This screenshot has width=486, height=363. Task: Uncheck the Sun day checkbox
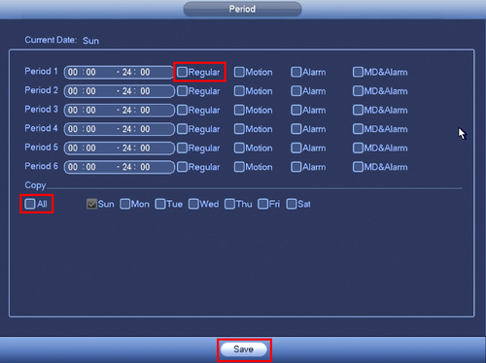coord(91,204)
